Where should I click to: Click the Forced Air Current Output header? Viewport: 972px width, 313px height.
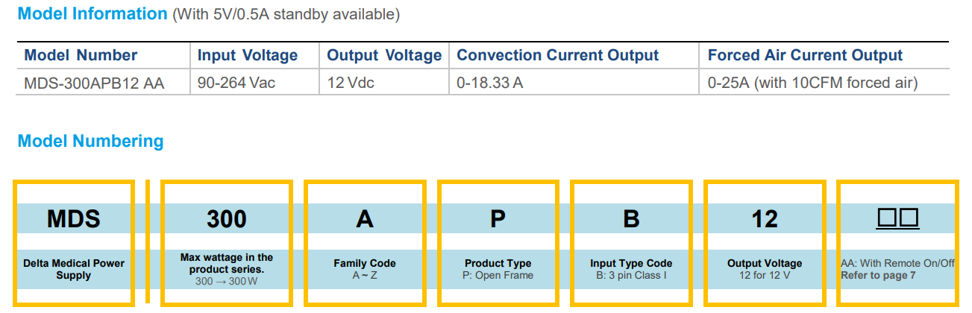[x=805, y=55]
